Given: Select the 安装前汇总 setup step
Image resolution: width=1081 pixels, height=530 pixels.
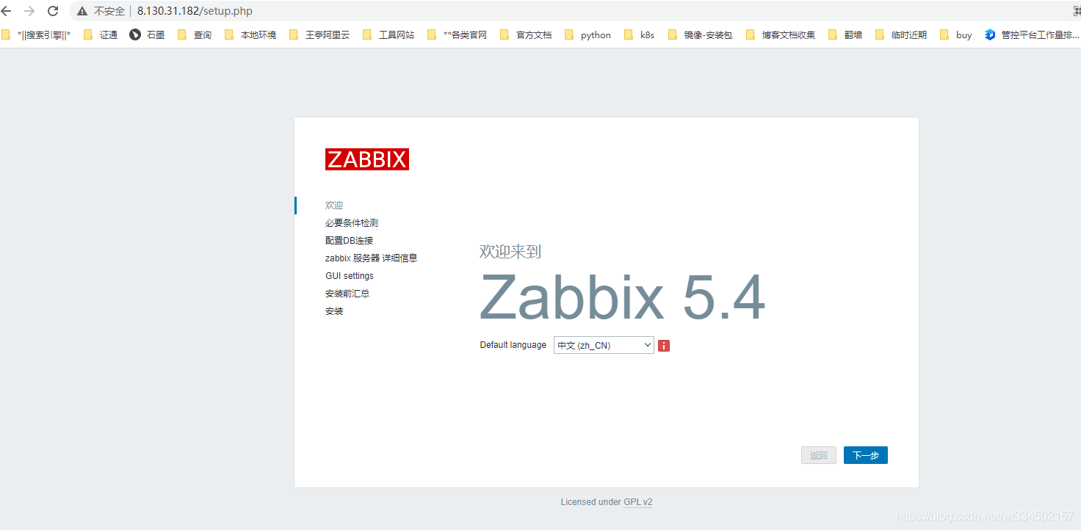Looking at the screenshot, I should point(347,294).
